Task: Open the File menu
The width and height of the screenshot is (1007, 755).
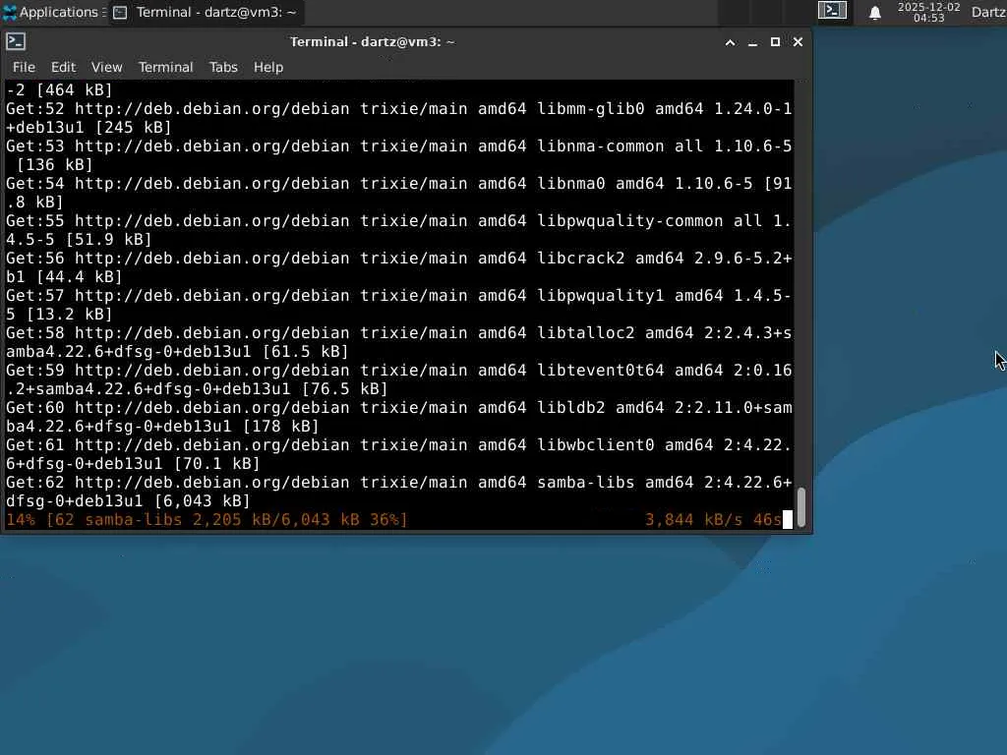Action: pyautogui.click(x=24, y=68)
